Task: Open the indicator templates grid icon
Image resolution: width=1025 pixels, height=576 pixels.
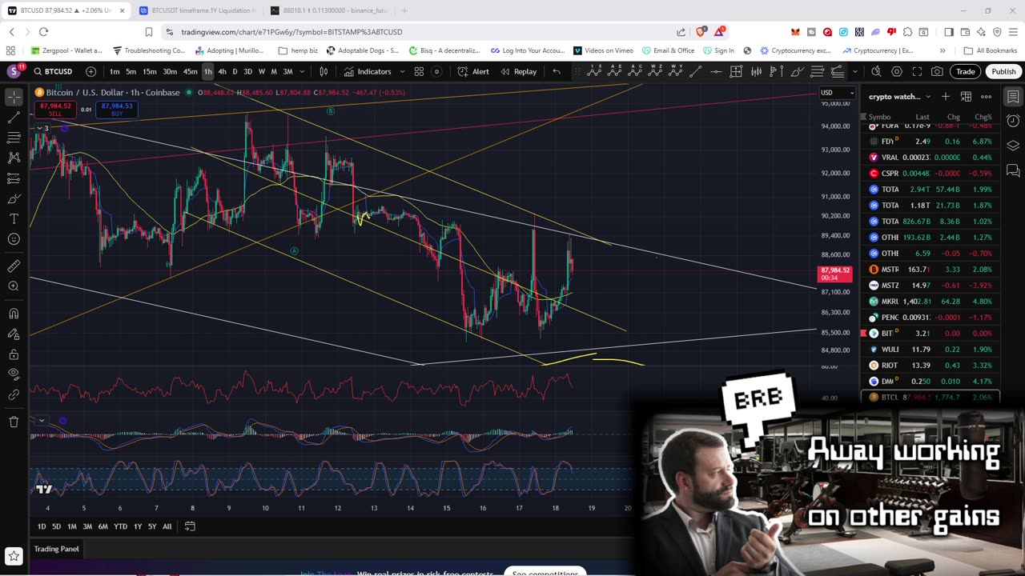Action: click(419, 71)
